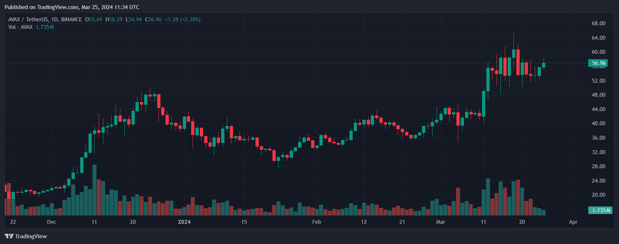Click the +1.28 (+2.30%) change value
Viewport: 619px width, 244px height.
[x=182, y=19]
